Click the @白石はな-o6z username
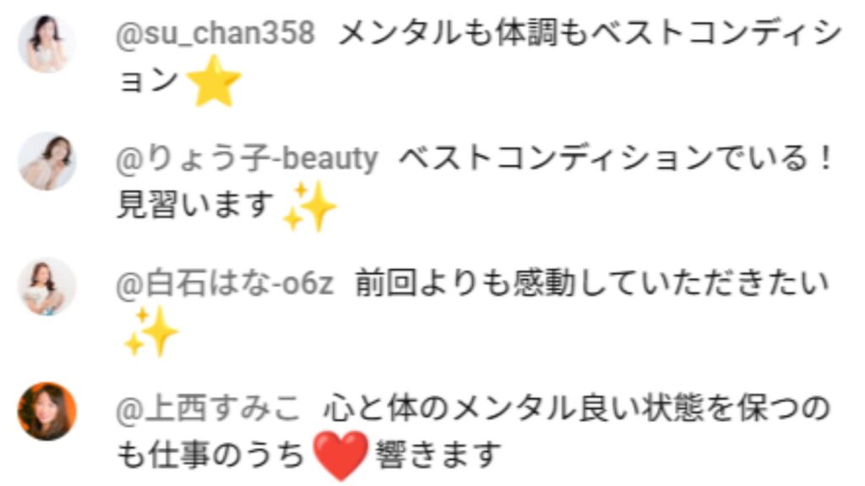 225,283
